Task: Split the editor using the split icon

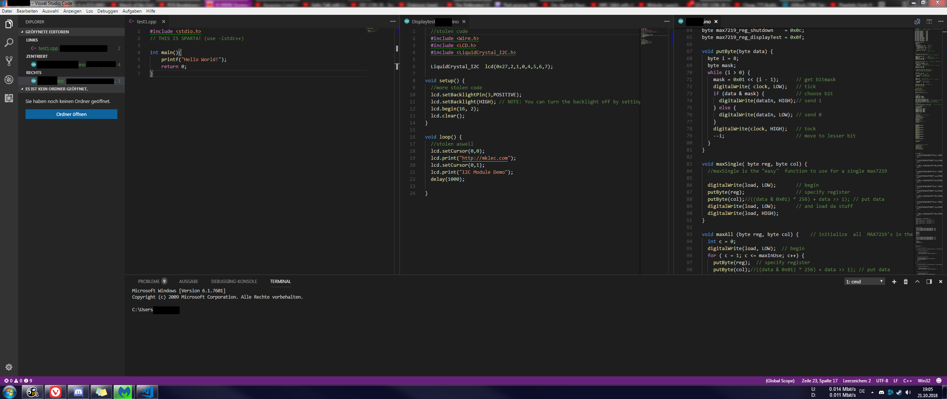Action: [929, 21]
